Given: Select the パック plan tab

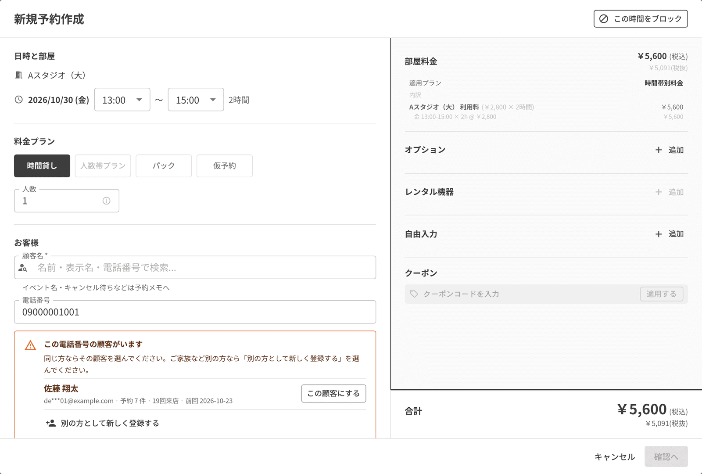Looking at the screenshot, I should (164, 166).
